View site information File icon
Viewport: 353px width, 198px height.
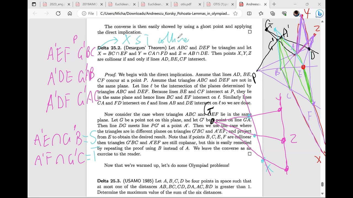pyautogui.click(x=89, y=13)
